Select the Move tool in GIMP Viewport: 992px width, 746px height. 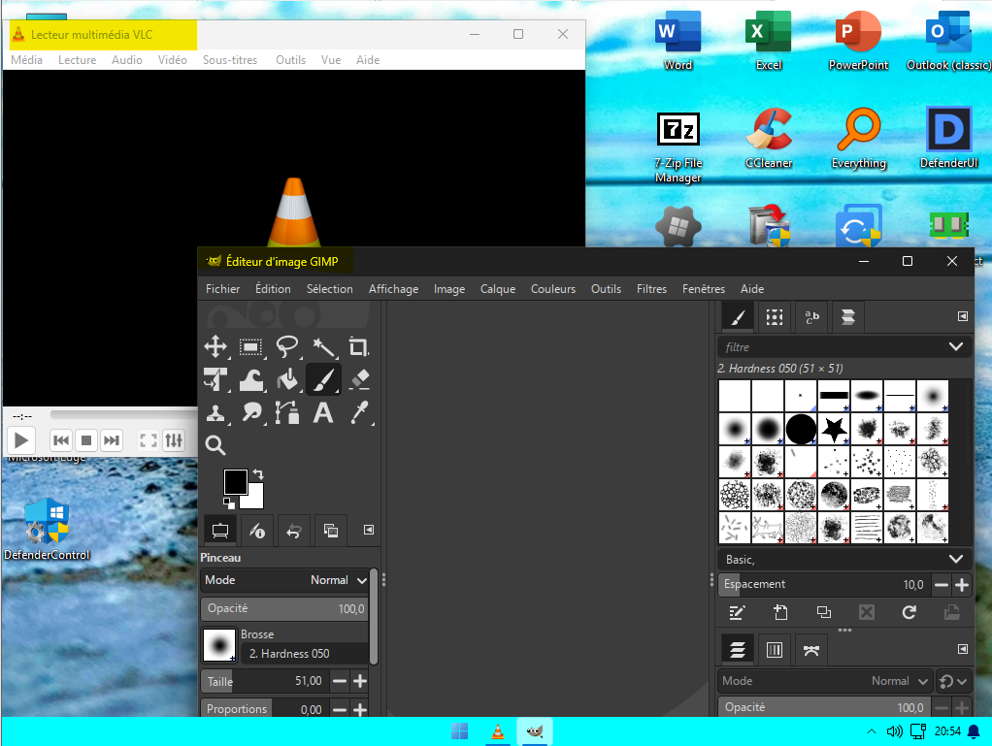pos(215,346)
